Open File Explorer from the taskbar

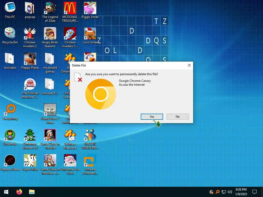[x=32, y=192]
